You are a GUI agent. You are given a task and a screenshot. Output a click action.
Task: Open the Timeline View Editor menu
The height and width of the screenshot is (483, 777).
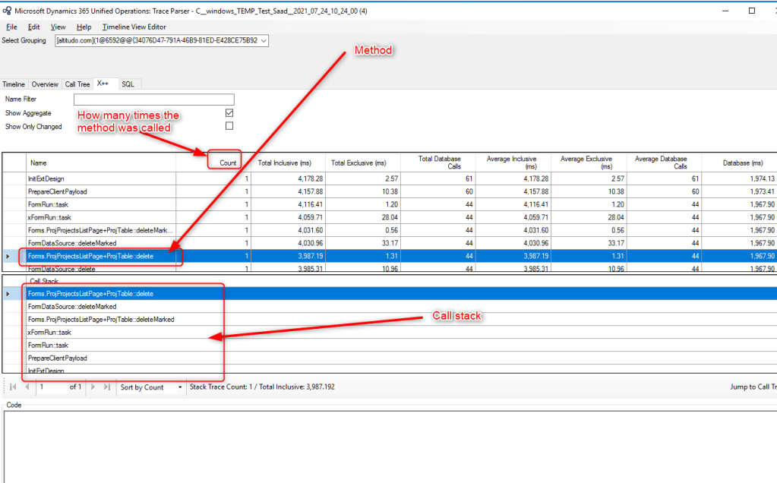(x=134, y=27)
